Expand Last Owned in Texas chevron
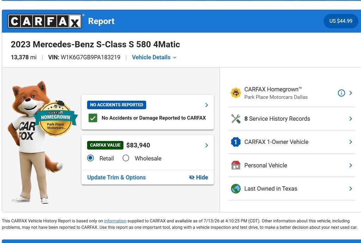This screenshot has width=361, height=243. point(351,188)
